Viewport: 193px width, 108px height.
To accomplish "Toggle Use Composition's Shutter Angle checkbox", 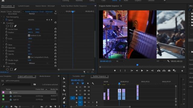I will click(x=29, y=57).
